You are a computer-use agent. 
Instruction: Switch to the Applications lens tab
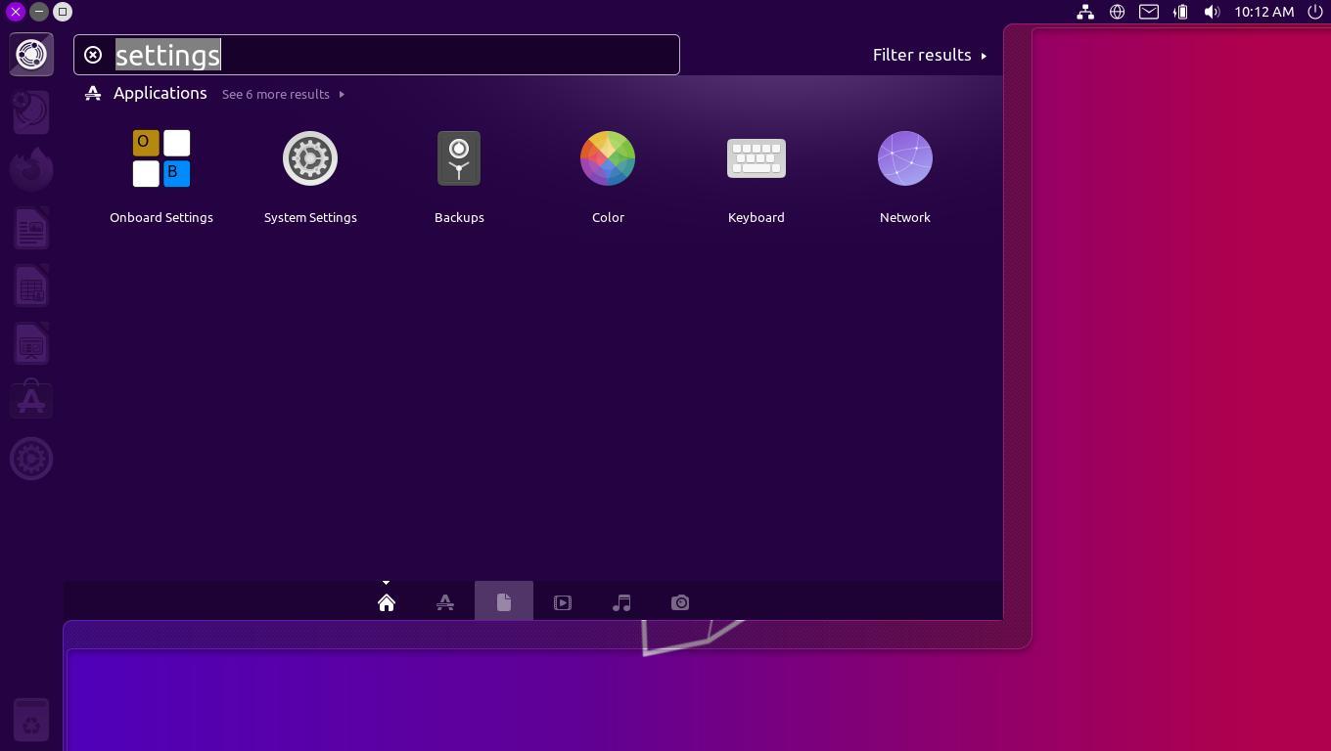click(x=445, y=602)
